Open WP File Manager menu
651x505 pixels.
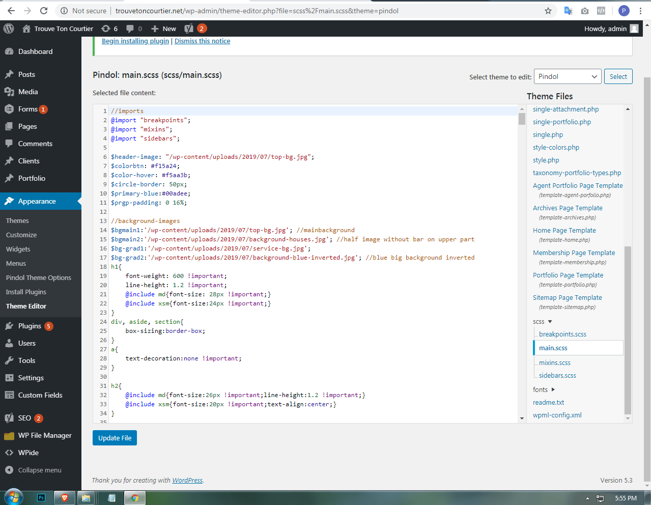[41, 435]
